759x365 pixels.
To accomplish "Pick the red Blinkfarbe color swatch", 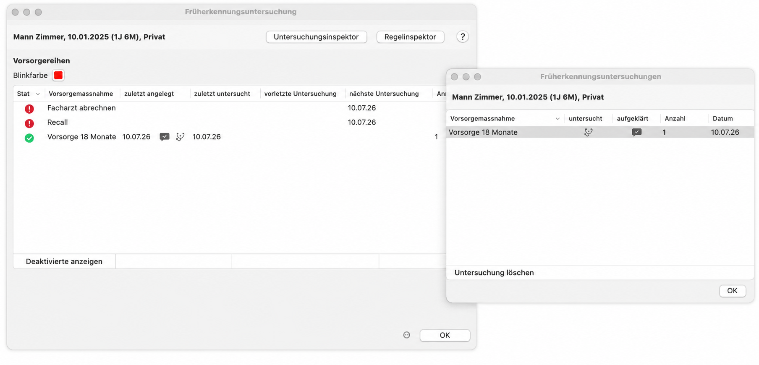I will pos(58,76).
